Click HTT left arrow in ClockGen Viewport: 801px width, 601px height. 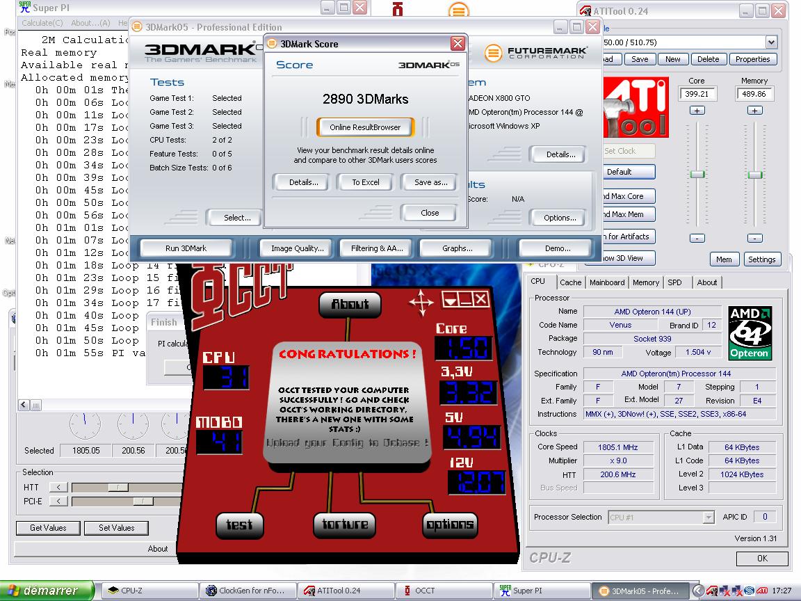tap(58, 487)
